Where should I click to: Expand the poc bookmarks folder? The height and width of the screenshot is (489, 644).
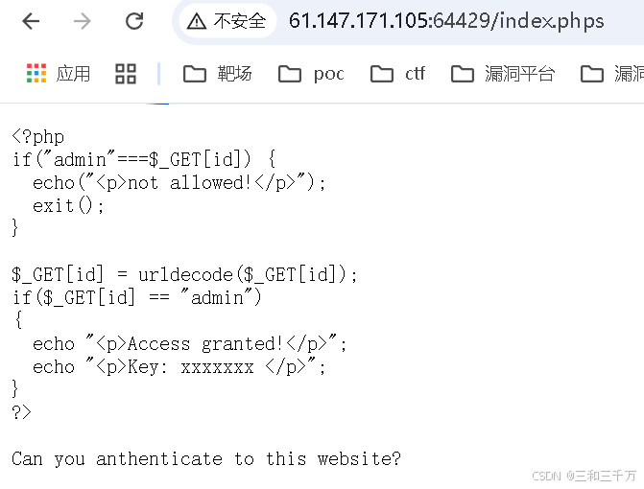pyautogui.click(x=311, y=74)
